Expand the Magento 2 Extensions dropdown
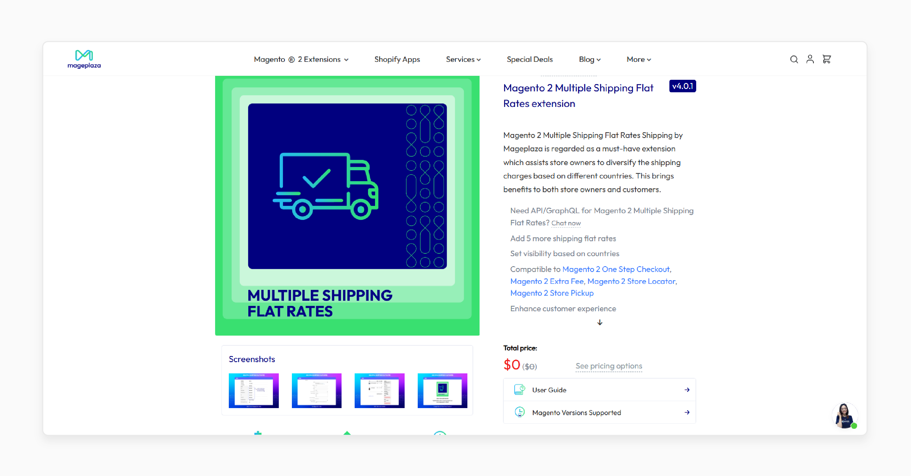The height and width of the screenshot is (476, 911). coord(301,59)
